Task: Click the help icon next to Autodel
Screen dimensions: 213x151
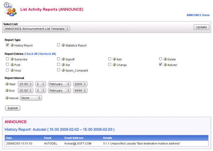Action: [165, 64]
